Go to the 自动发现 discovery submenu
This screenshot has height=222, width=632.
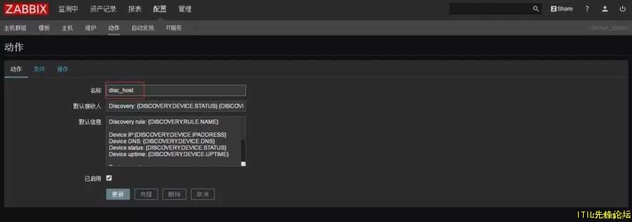[143, 28]
